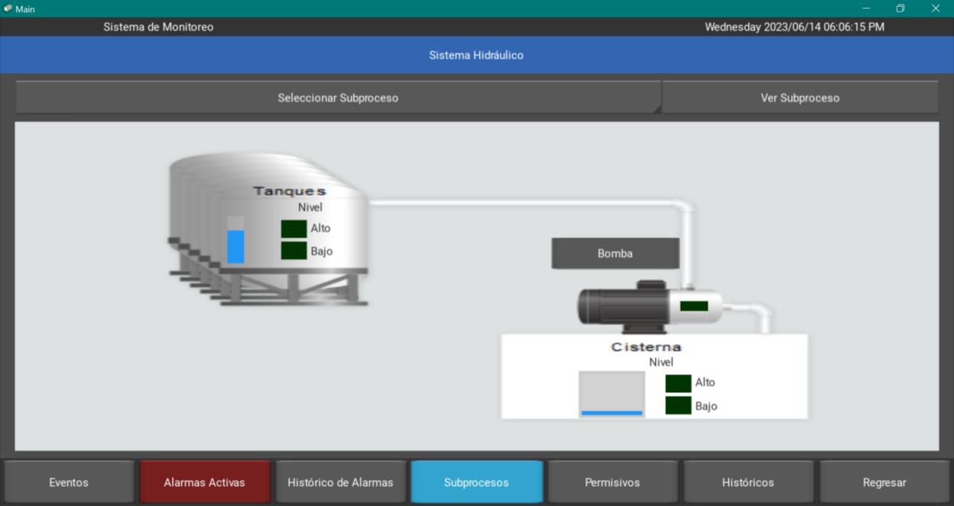Click the date and time display
Image resolution: width=954 pixels, height=506 pixels.
(795, 27)
